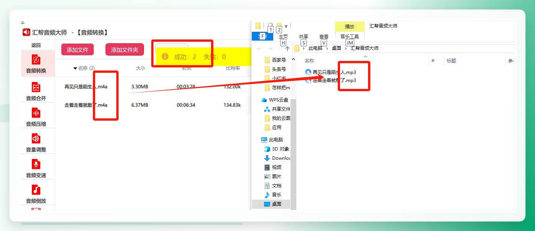Select the 走着走着就散了.m4a row in the converter
535x231 pixels.
pyautogui.click(x=153, y=105)
